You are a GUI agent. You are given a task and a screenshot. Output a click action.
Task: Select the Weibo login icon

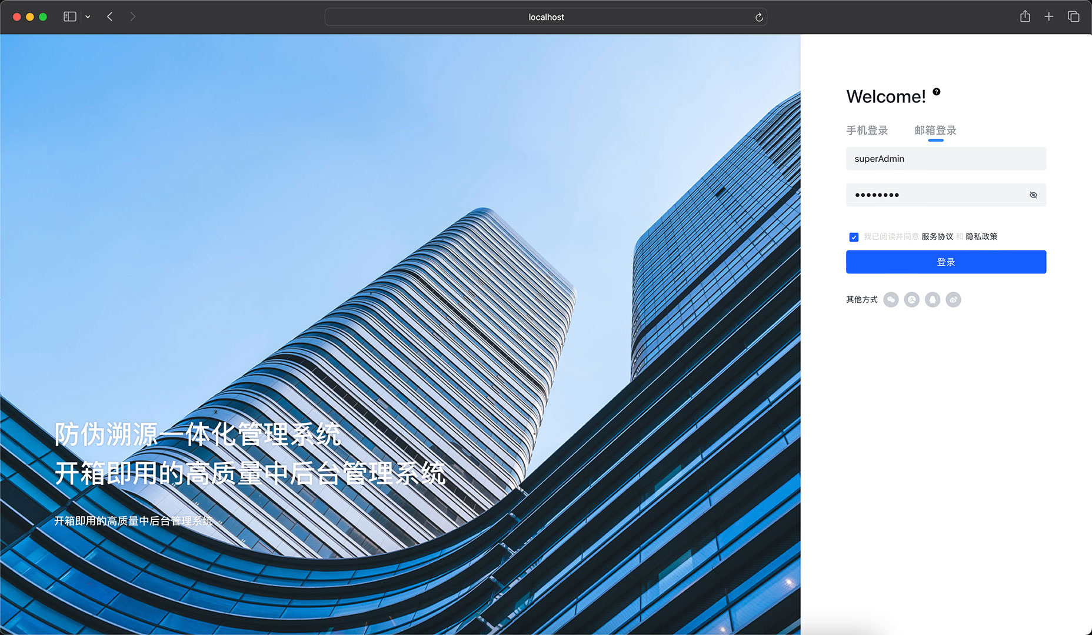[x=953, y=300]
